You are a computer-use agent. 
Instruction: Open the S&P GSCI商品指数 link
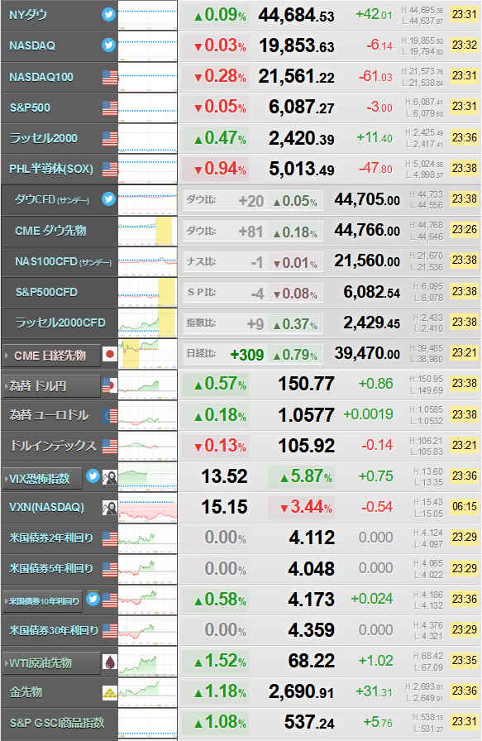coord(57,723)
